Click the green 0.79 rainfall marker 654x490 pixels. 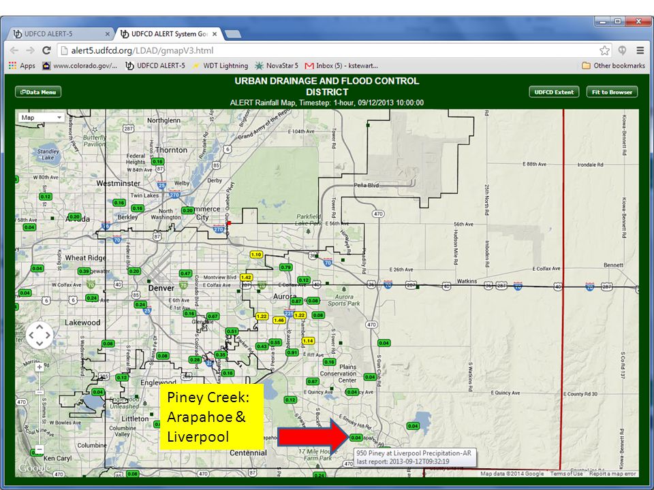(x=285, y=267)
